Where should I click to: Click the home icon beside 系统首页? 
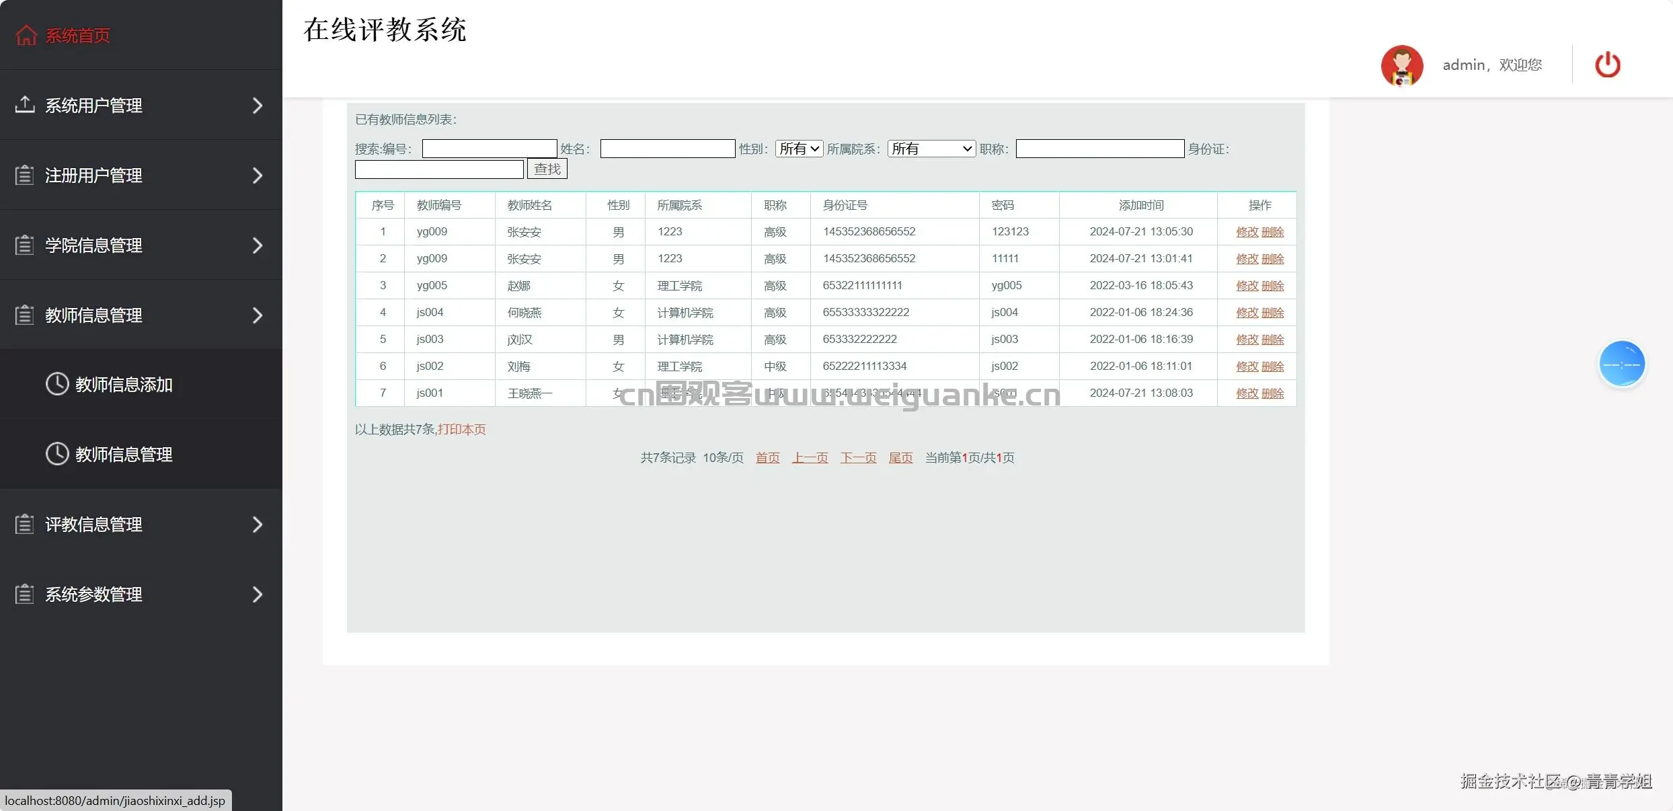click(26, 36)
